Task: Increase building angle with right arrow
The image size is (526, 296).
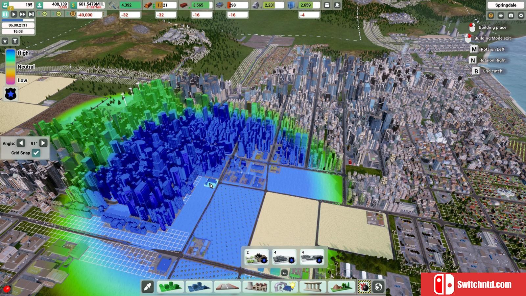Action: pyautogui.click(x=43, y=143)
